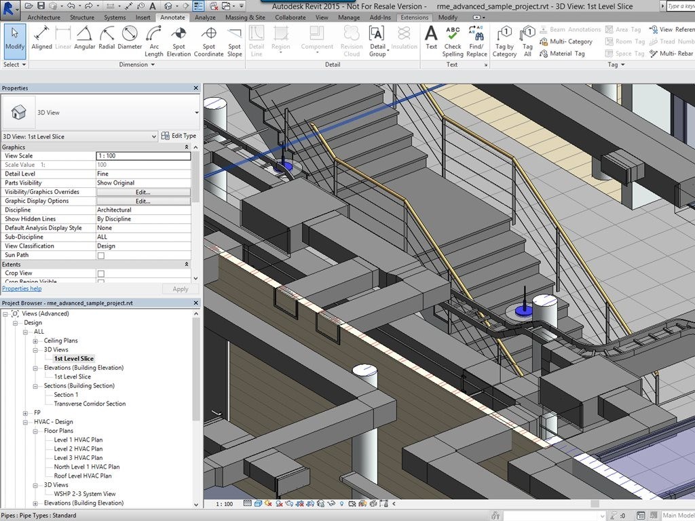This screenshot has width=695, height=521.
Task: Enable the Sun Path option
Action: click(101, 255)
